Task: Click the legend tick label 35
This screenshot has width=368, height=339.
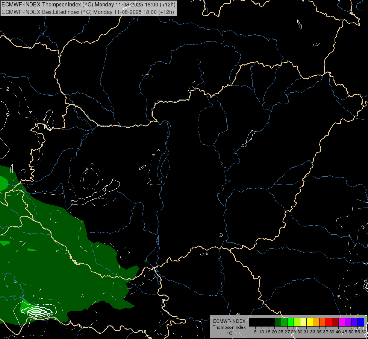Action: pos(319,332)
